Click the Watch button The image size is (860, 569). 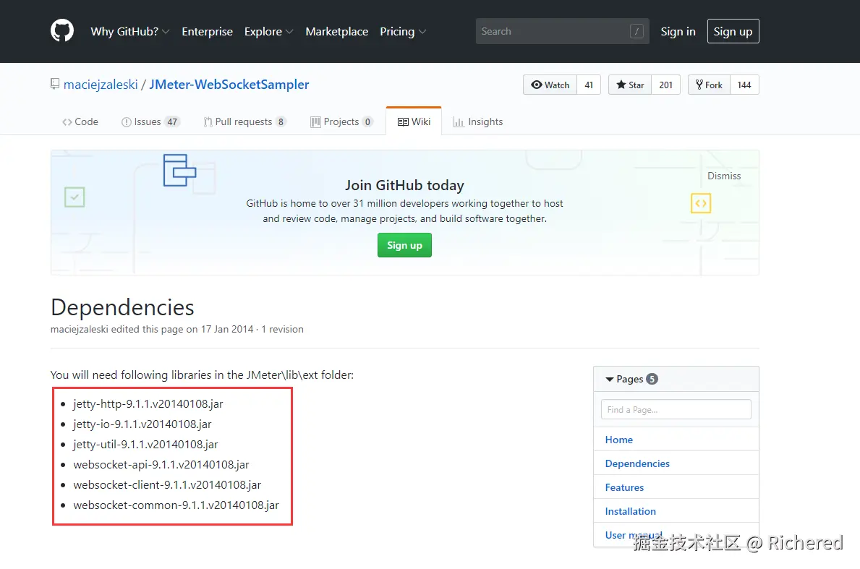550,85
